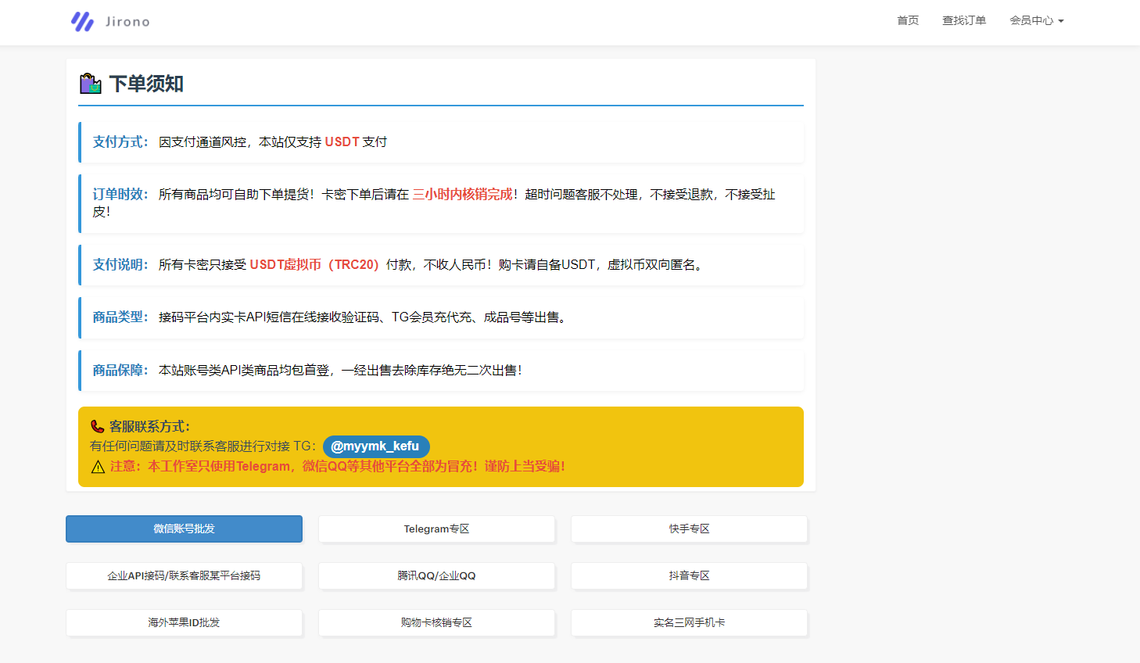This screenshot has width=1140, height=663.
Task: Open 购物卡核销专区
Action: (436, 623)
